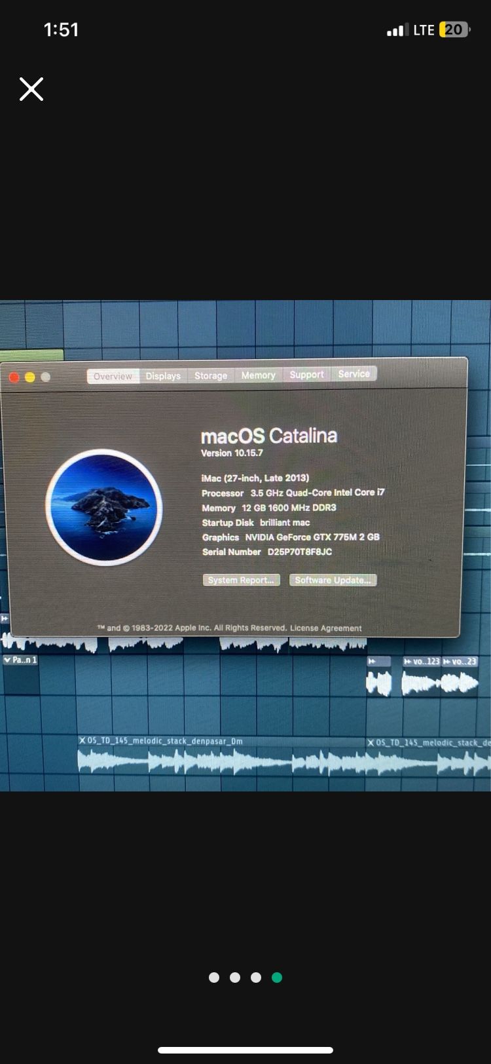Viewport: 491px width, 1064px height.
Task: Click the Version 10.15.7 text
Action: pos(232,453)
